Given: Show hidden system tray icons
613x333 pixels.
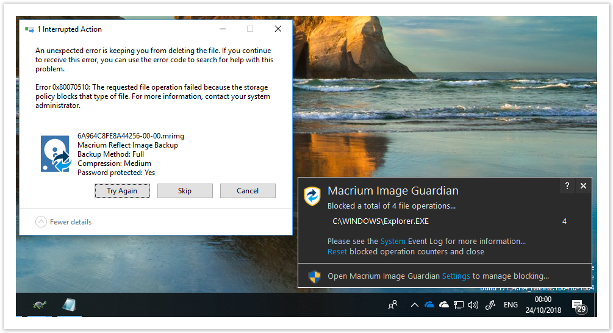Looking at the screenshot, I should [414, 305].
